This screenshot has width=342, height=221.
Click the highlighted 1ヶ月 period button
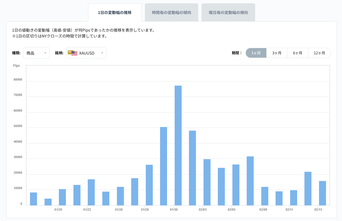[x=256, y=53]
